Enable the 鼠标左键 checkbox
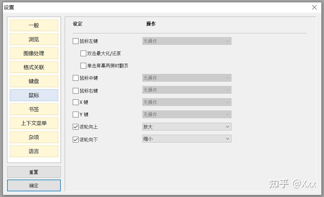Viewport: 324px width, 197px height. [x=75, y=41]
